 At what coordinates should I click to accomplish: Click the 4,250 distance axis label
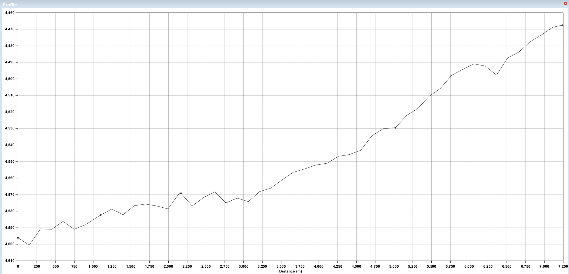point(338,266)
